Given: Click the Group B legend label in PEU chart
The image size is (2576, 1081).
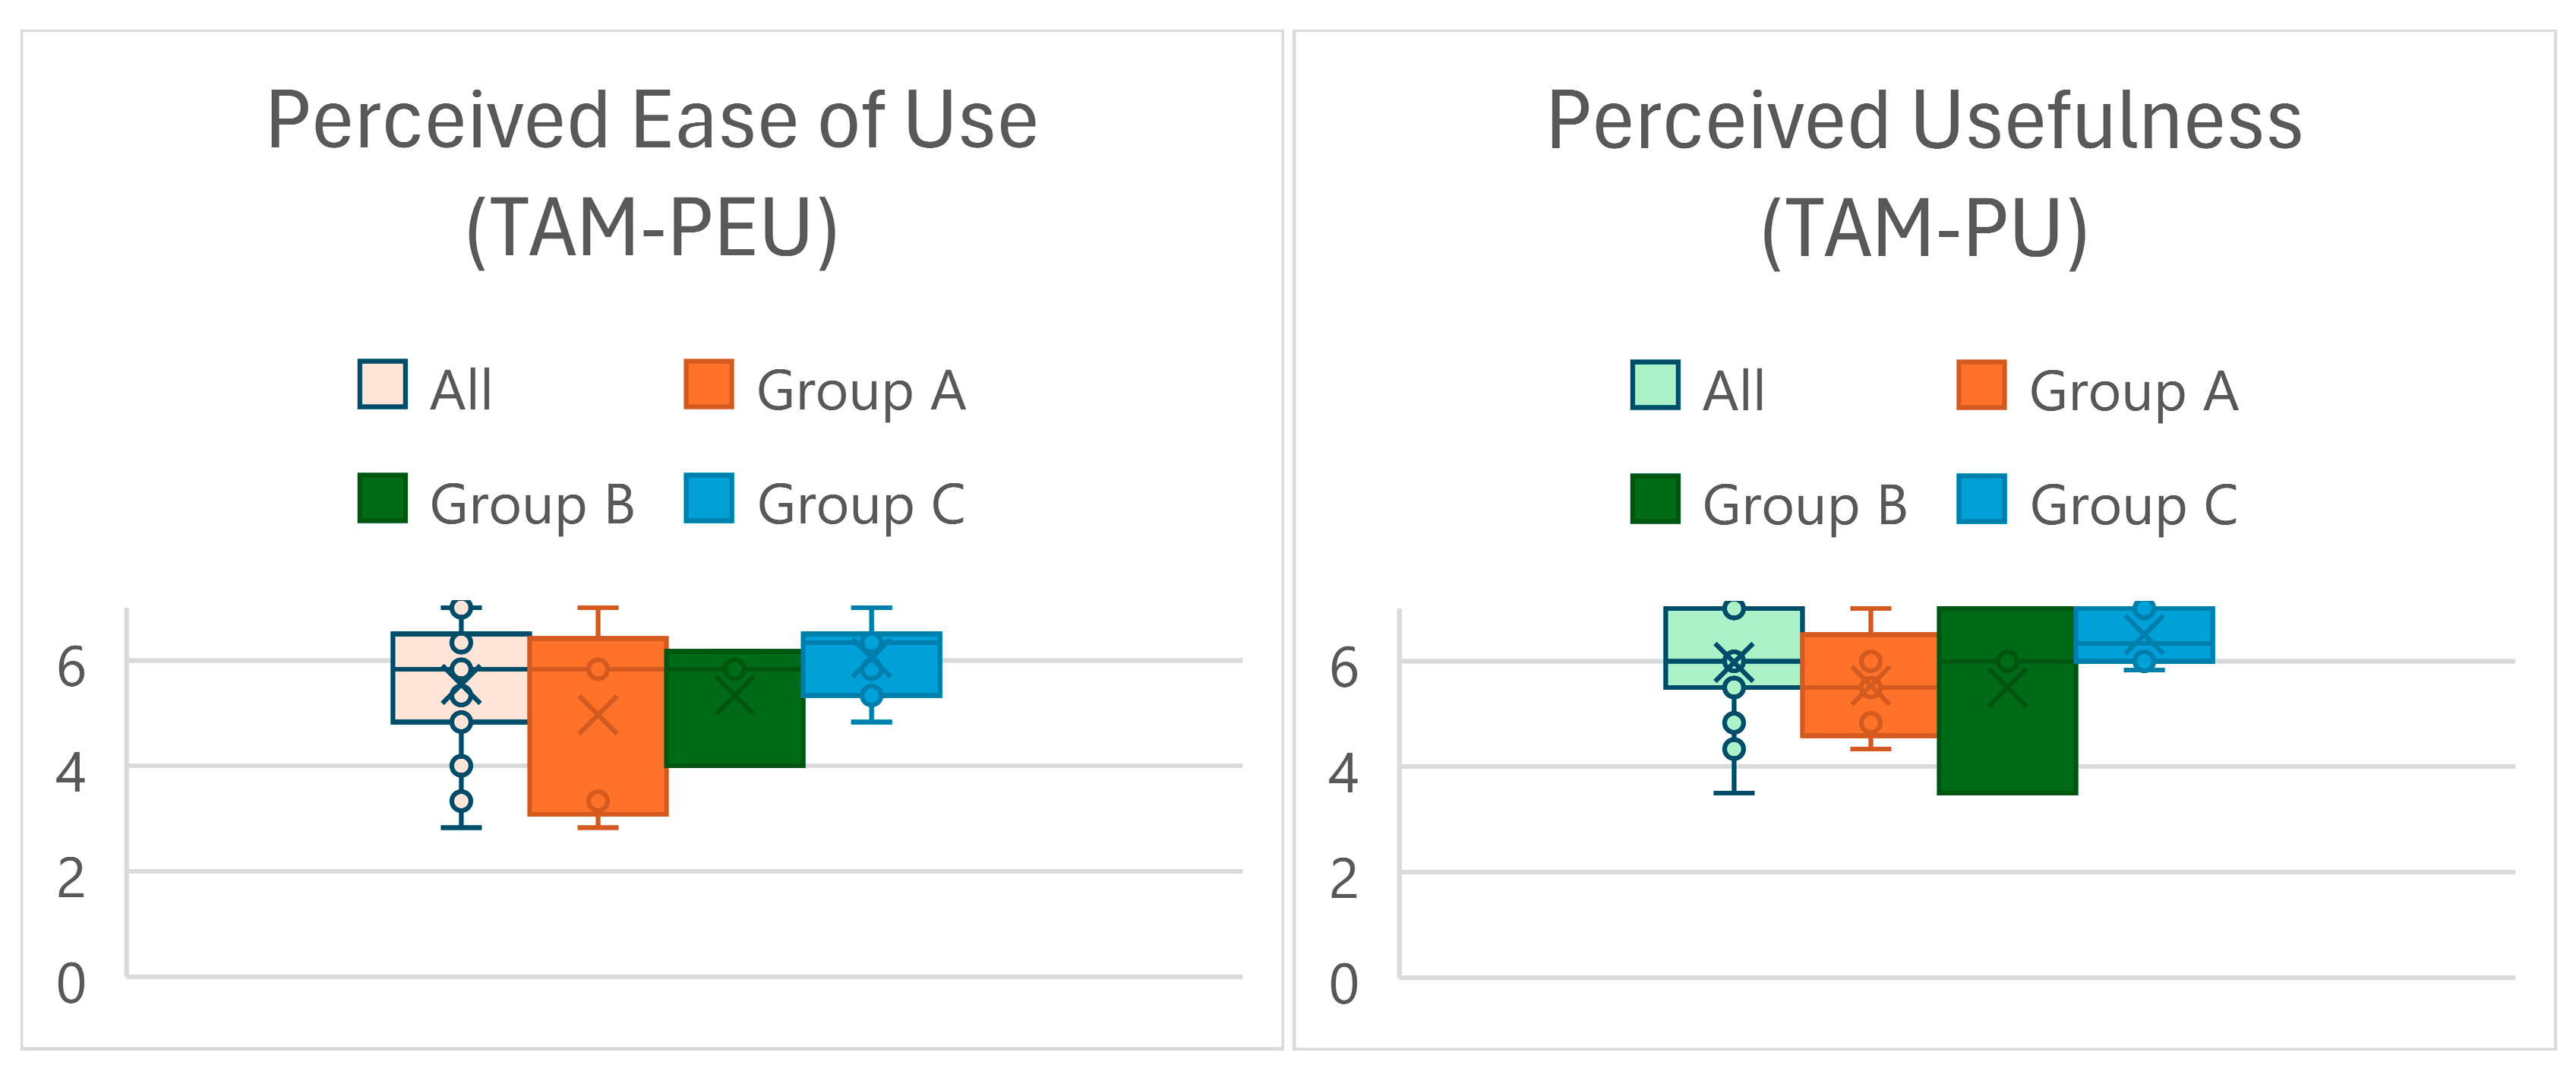Looking at the screenshot, I should tap(532, 504).
